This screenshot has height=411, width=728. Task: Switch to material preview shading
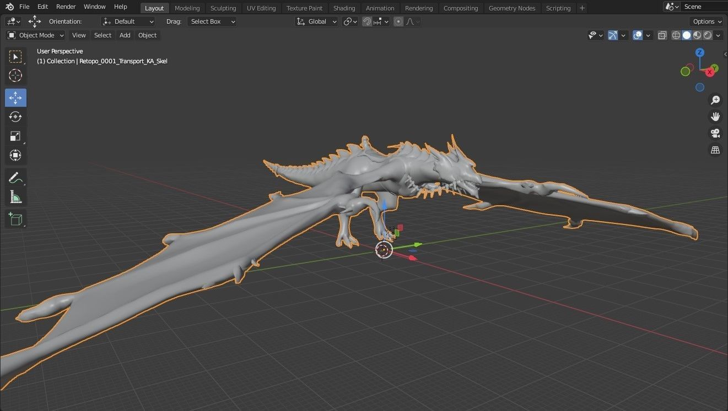coord(697,35)
